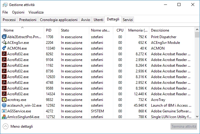This screenshot has width=200, height=134.
Task: Sort by the PID column header
Action: pyautogui.click(x=52, y=30)
